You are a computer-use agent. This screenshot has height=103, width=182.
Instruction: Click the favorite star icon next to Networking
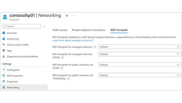pyautogui.click(x=67, y=15)
